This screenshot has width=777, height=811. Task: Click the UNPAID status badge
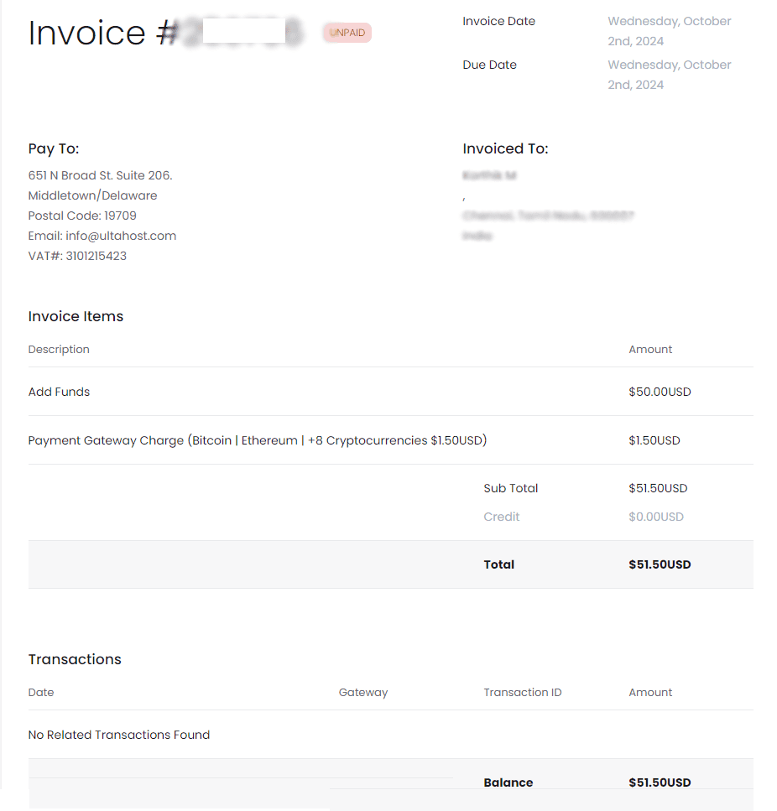347,33
